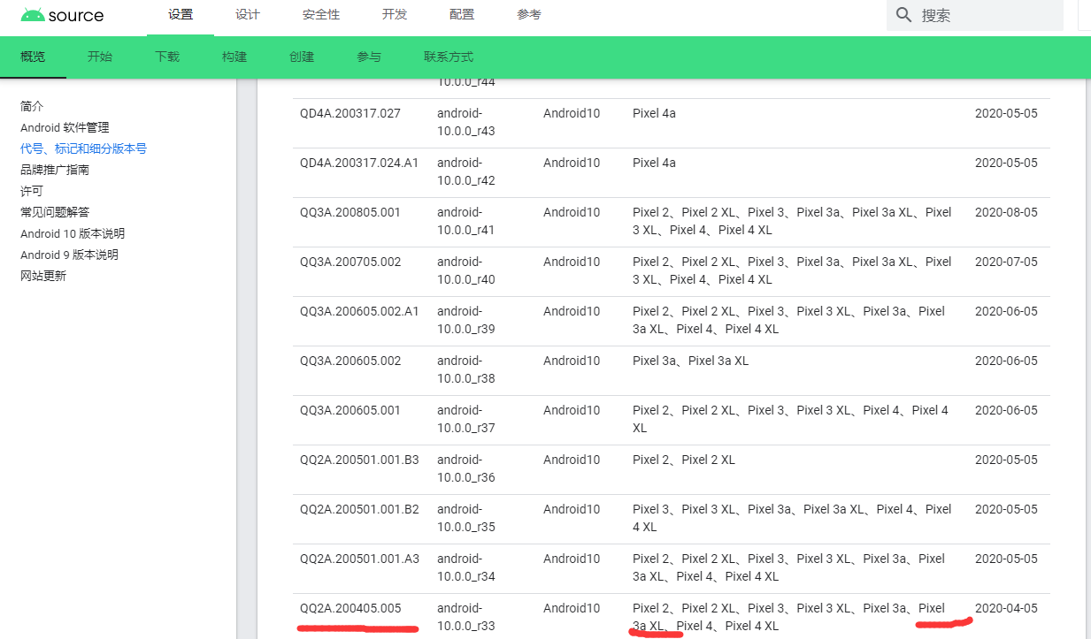Image resolution: width=1091 pixels, height=639 pixels.
Task: Click date 2020-08-05
Action: pos(1006,212)
